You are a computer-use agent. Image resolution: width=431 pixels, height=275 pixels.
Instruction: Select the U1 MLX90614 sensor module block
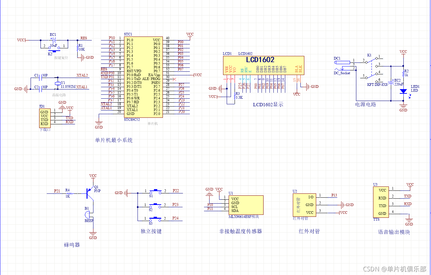point(246,205)
